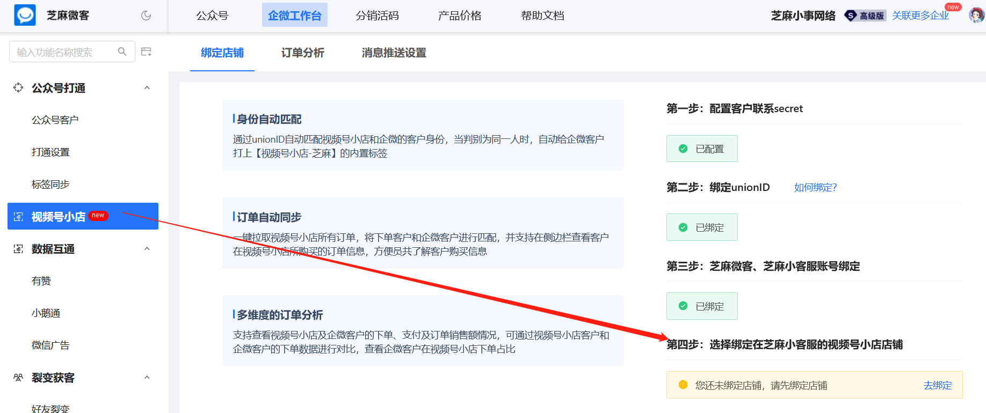The image size is (986, 413).
Task: Click the 裂变获客 section icon
Action: click(18, 378)
